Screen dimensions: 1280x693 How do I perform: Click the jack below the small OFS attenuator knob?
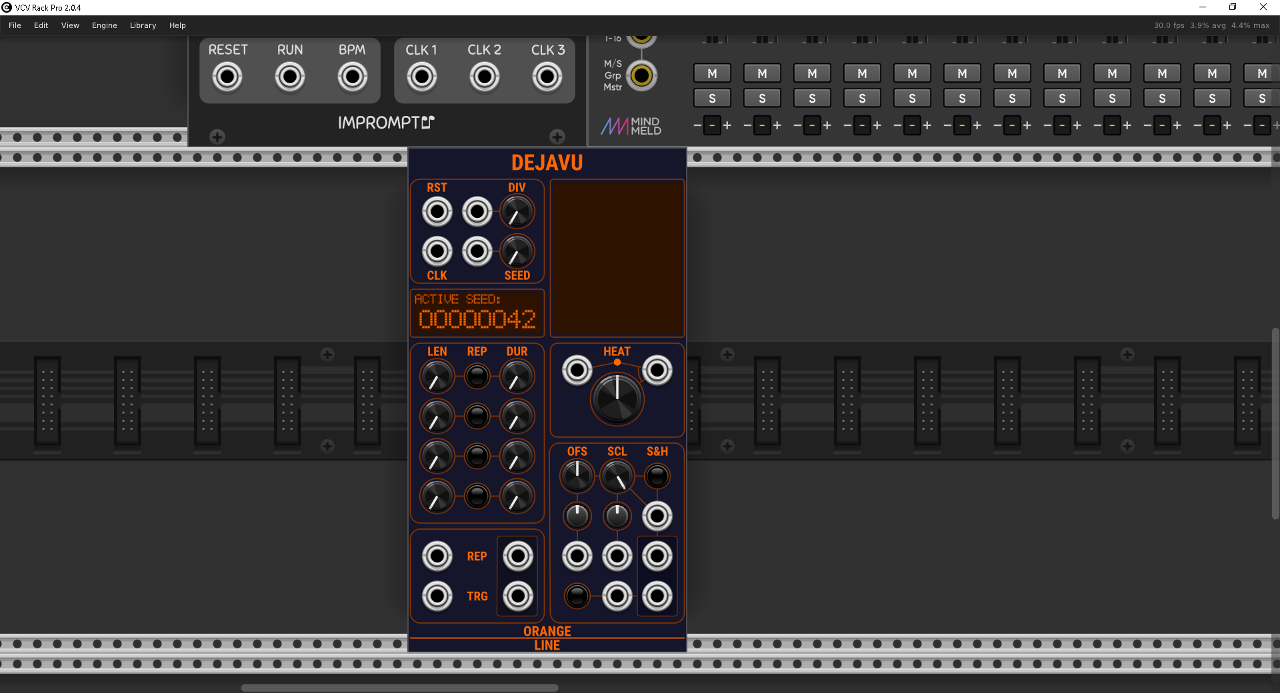[577, 556]
